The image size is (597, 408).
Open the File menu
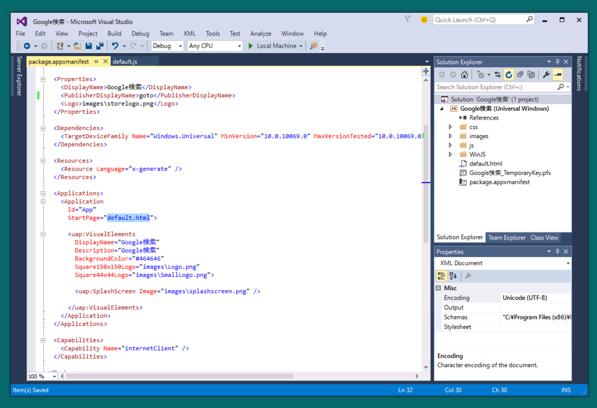click(20, 33)
